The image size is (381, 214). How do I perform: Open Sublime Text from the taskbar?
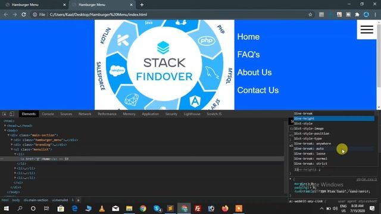coord(170,209)
